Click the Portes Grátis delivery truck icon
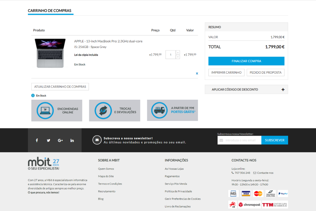Image resolution: width=316 pixels, height=211 pixels. pos(160,110)
